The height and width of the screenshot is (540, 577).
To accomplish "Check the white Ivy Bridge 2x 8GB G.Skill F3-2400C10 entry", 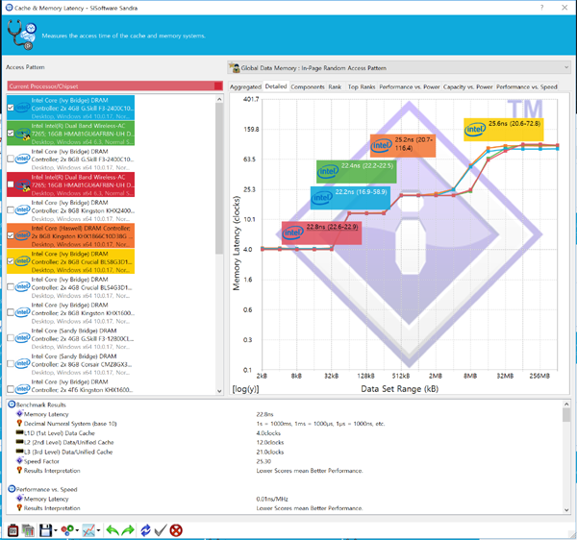I will click(x=11, y=159).
